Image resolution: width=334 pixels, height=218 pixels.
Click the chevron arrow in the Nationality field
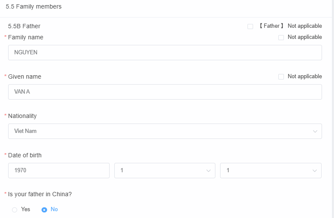click(315, 131)
